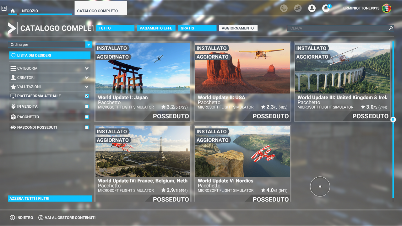Screen dimensions: 402x226
Task: Switch to the Negozio tab
Action: tap(46, 11)
